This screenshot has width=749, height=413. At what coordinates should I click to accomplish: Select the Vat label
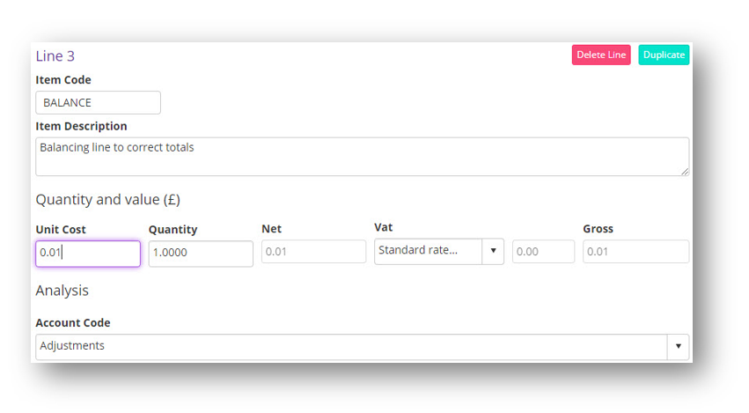(383, 227)
